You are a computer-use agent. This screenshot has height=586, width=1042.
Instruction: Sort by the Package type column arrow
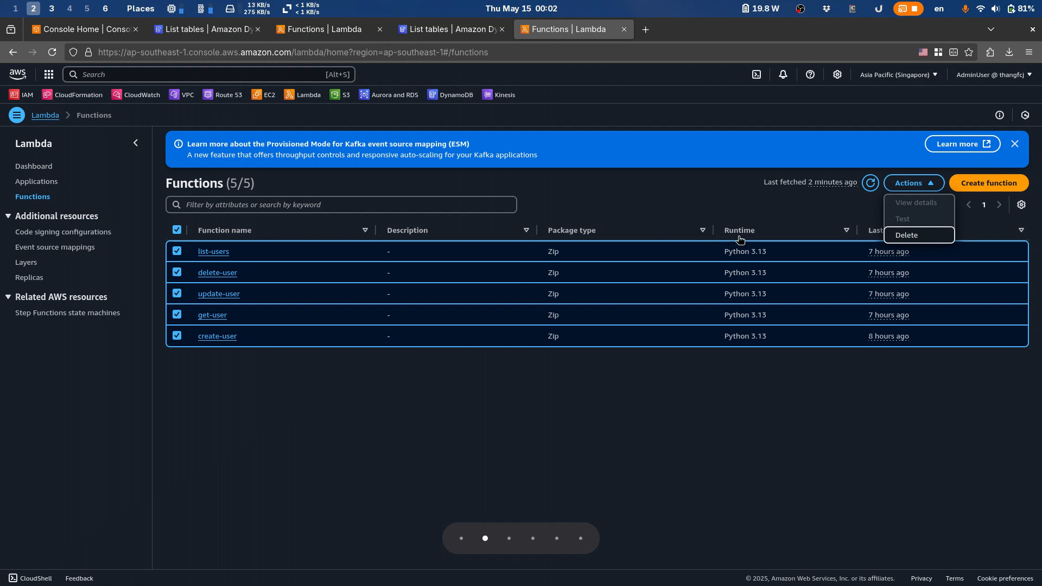702,230
